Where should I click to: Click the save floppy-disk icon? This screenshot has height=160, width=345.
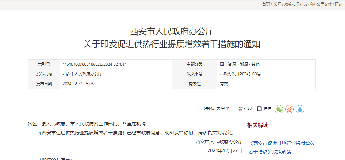pos(260,108)
